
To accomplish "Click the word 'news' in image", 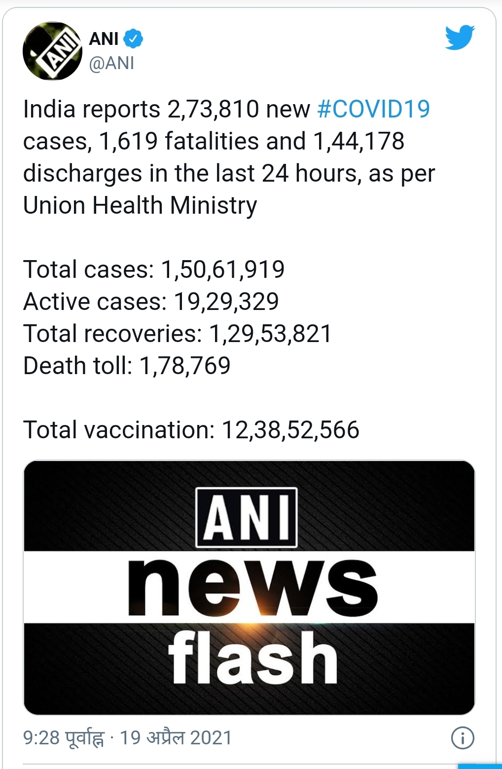I will pos(252,587).
